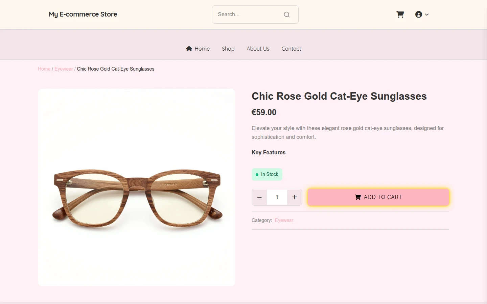The width and height of the screenshot is (487, 304).
Task: Click the Key Features heading
Action: pos(269,152)
